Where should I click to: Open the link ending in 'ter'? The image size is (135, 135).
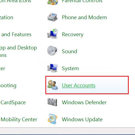[2, 69]
